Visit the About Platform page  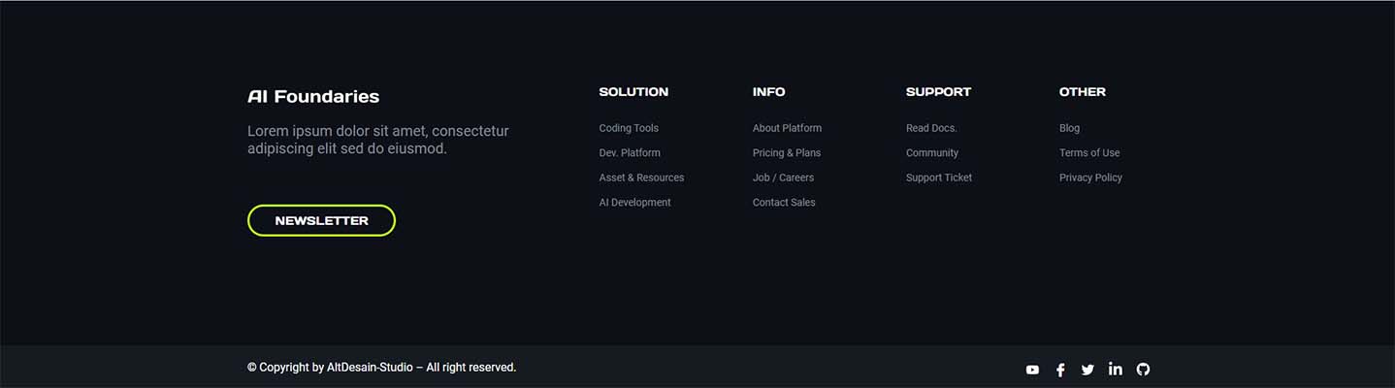(787, 128)
